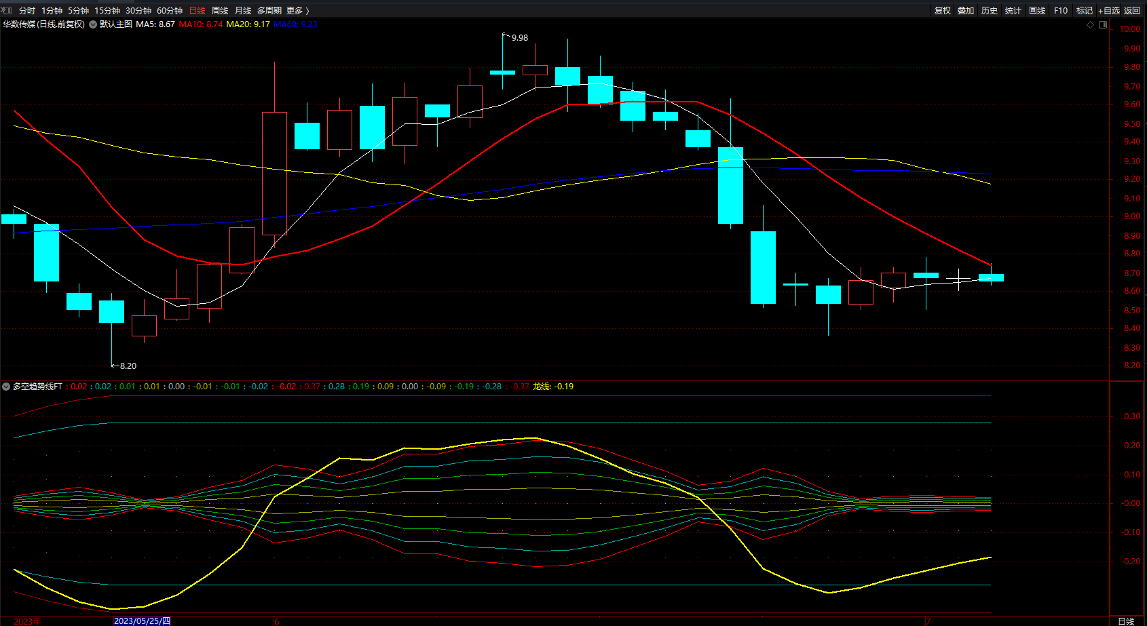Toggle the 复权 price adjustment option
The image size is (1147, 626).
pyautogui.click(x=942, y=10)
